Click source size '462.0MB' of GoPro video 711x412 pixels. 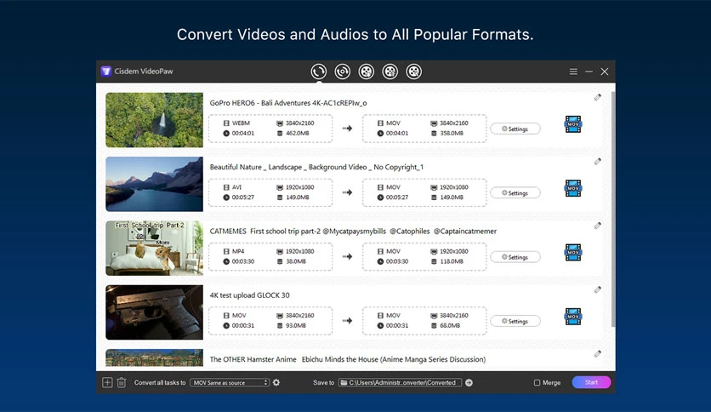[297, 133]
